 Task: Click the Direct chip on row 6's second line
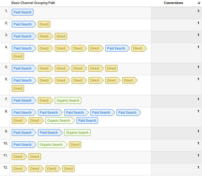(x=18, y=89)
